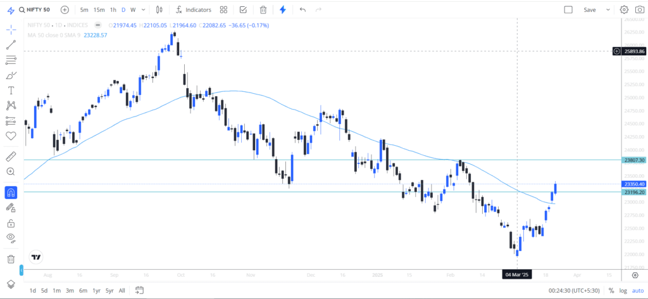Select the ruler measure tool
Viewport: 648px width, 299px height.
click(11, 156)
